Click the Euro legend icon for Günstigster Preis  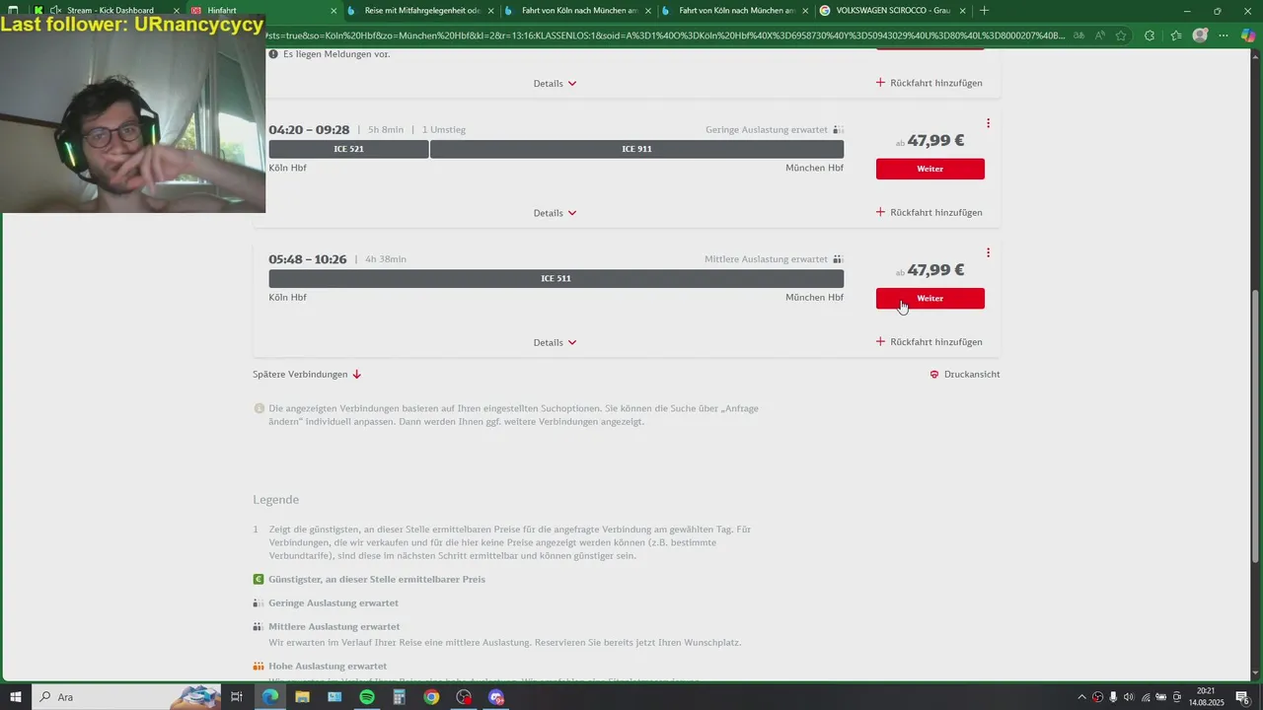(259, 580)
